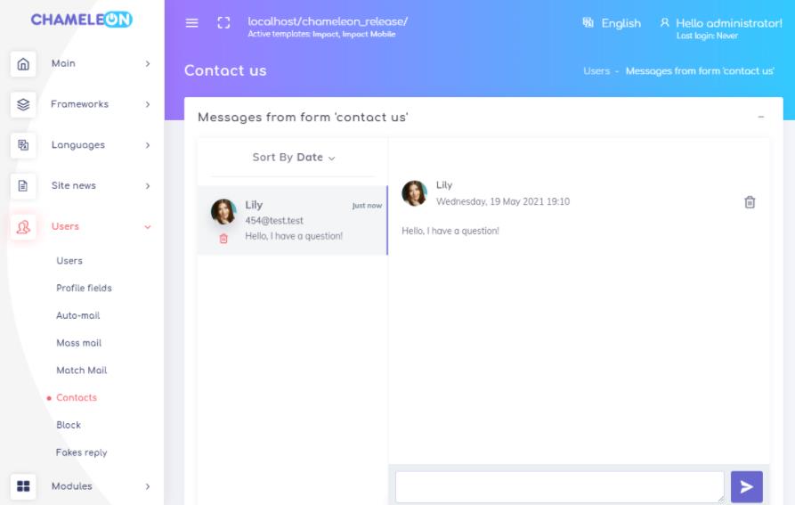This screenshot has width=795, height=505.
Task: Select Lily's message in the list
Action: (x=293, y=221)
